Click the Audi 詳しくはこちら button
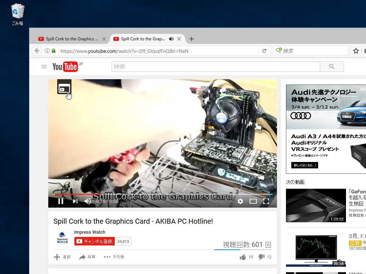366x274 pixels. point(305,165)
